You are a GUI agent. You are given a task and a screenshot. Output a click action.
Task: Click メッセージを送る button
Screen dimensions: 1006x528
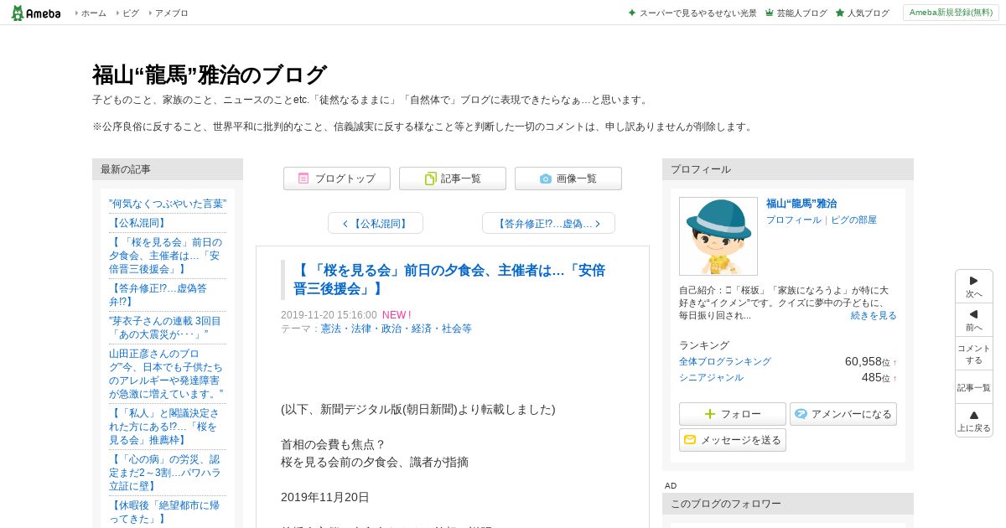click(x=733, y=440)
